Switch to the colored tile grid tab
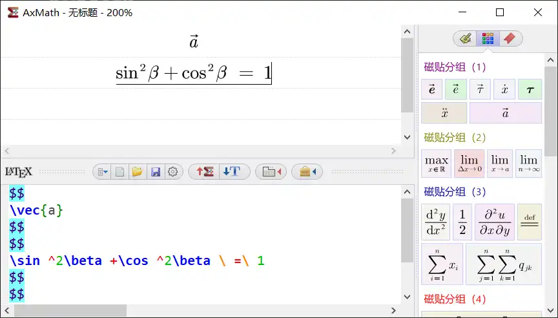The width and height of the screenshot is (558, 318). (488, 39)
